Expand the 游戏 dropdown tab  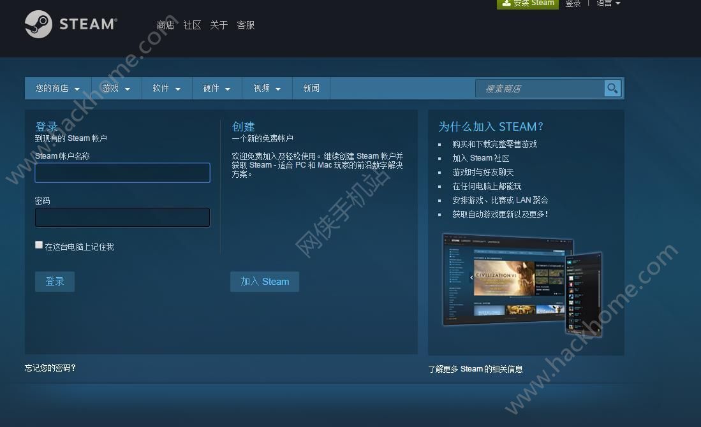[116, 89]
